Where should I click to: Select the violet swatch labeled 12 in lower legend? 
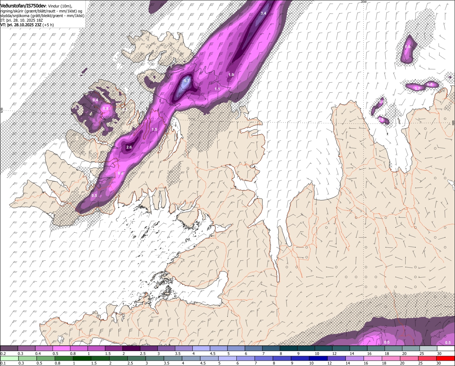coord(337,358)
